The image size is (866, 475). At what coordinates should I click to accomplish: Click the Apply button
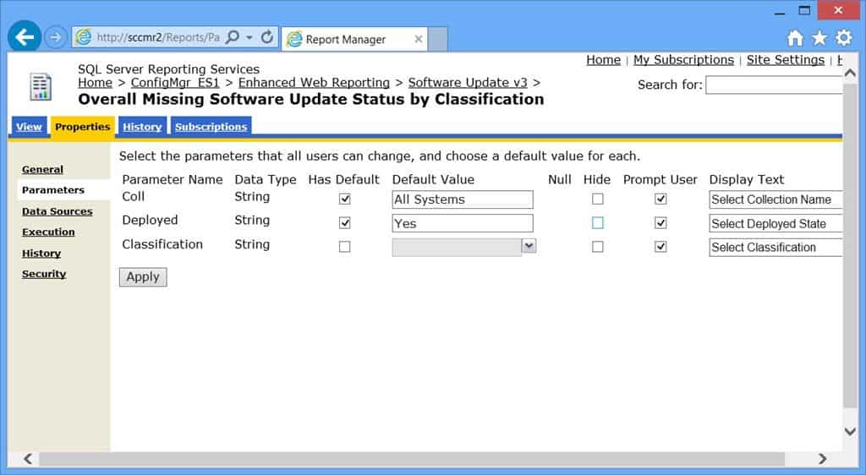(x=143, y=277)
